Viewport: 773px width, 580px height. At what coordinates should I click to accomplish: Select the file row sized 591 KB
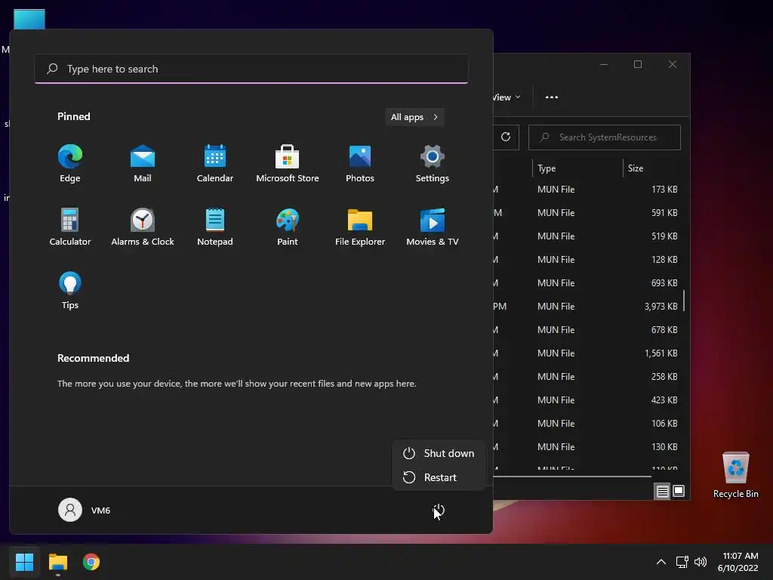click(x=587, y=212)
